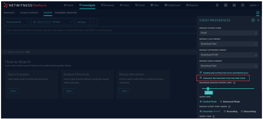Click the How to Search heading

click(18, 62)
